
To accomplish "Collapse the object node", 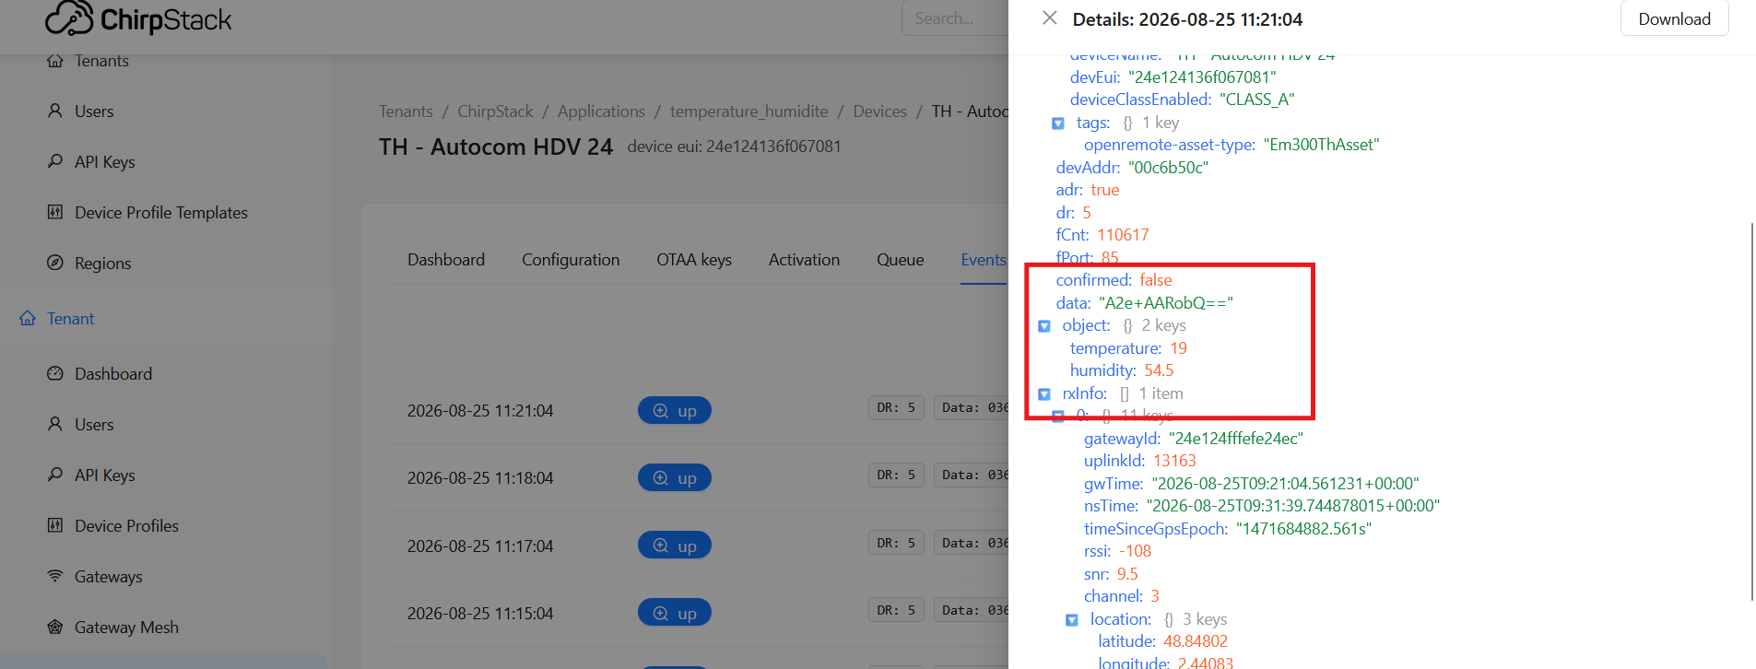I will 1044,325.
